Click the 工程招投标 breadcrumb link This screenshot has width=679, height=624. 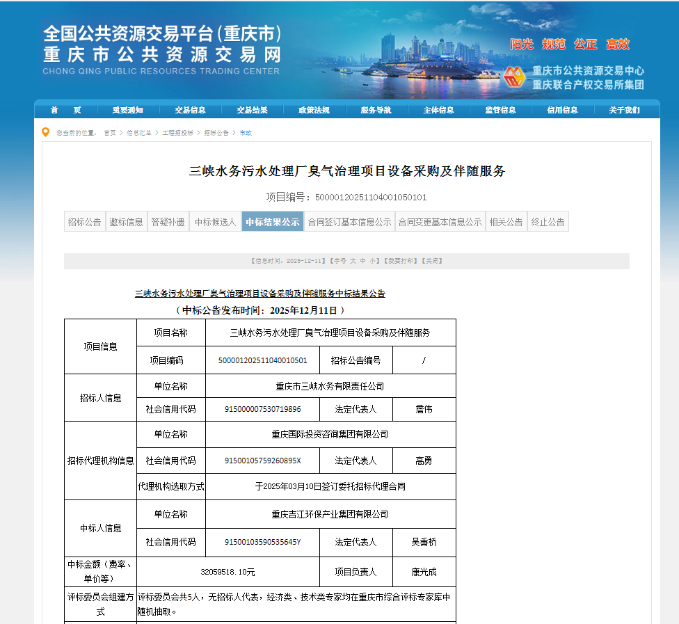tap(177, 133)
